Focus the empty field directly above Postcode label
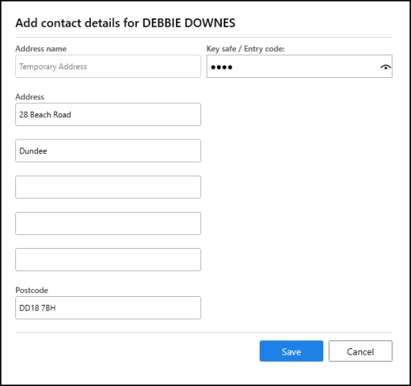 (x=108, y=259)
